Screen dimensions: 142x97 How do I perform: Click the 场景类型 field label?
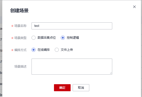[20, 38]
